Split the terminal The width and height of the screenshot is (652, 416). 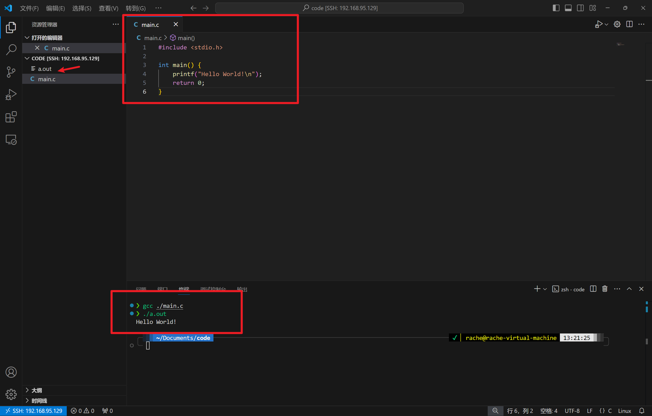[x=593, y=289]
